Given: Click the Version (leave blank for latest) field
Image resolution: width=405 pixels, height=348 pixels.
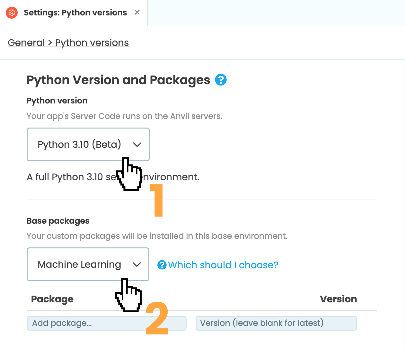Looking at the screenshot, I should coord(276,323).
